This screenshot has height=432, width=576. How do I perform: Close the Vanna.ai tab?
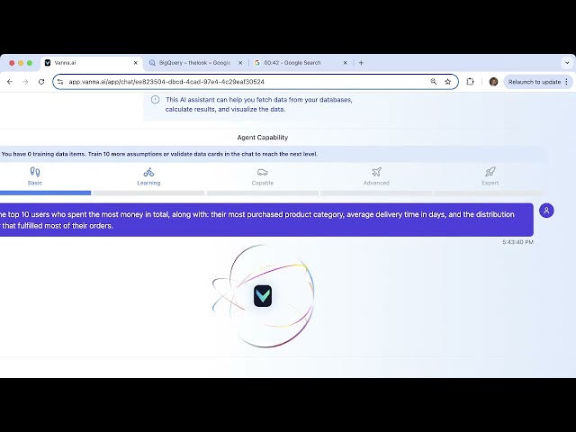click(136, 63)
